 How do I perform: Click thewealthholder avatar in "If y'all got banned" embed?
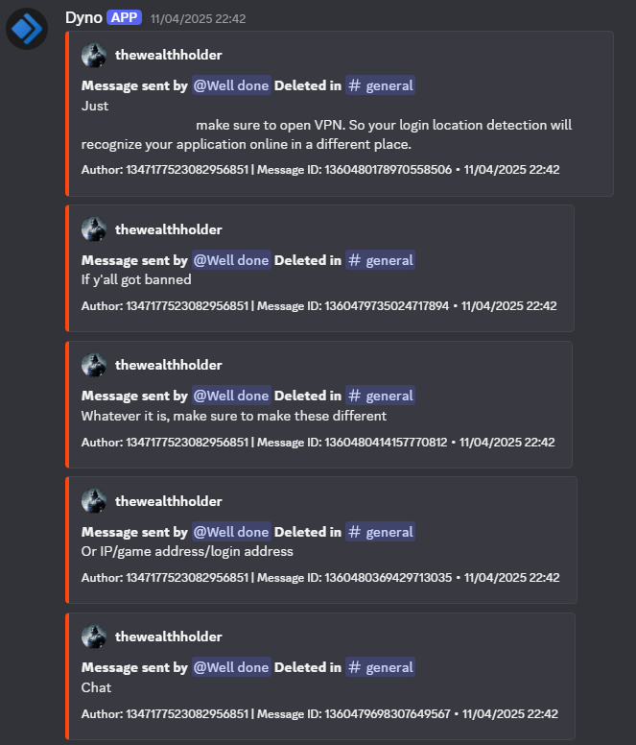coord(94,229)
